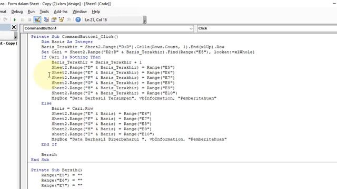Click "If Cari Is Nothing Then" line

pos(71,57)
